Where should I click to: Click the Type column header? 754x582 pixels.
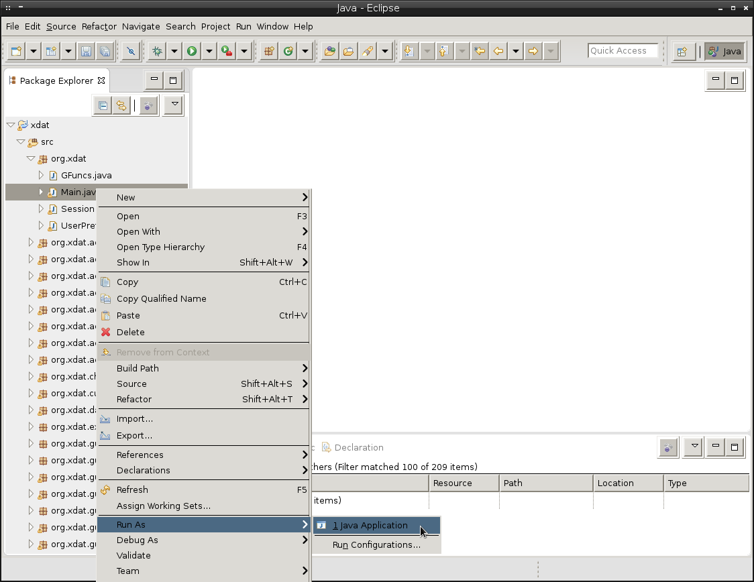tap(706, 483)
